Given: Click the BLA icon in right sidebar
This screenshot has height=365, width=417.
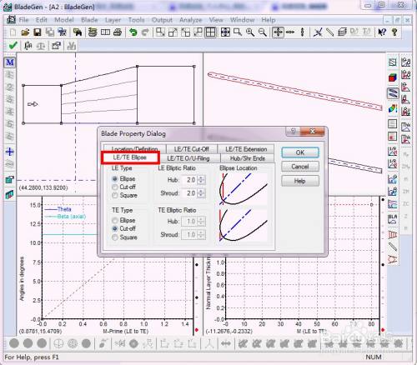Looking at the screenshot, I should click(392, 218).
